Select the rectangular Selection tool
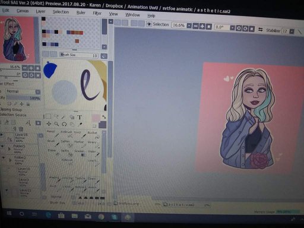This screenshot has width=304, height=228. point(48,116)
